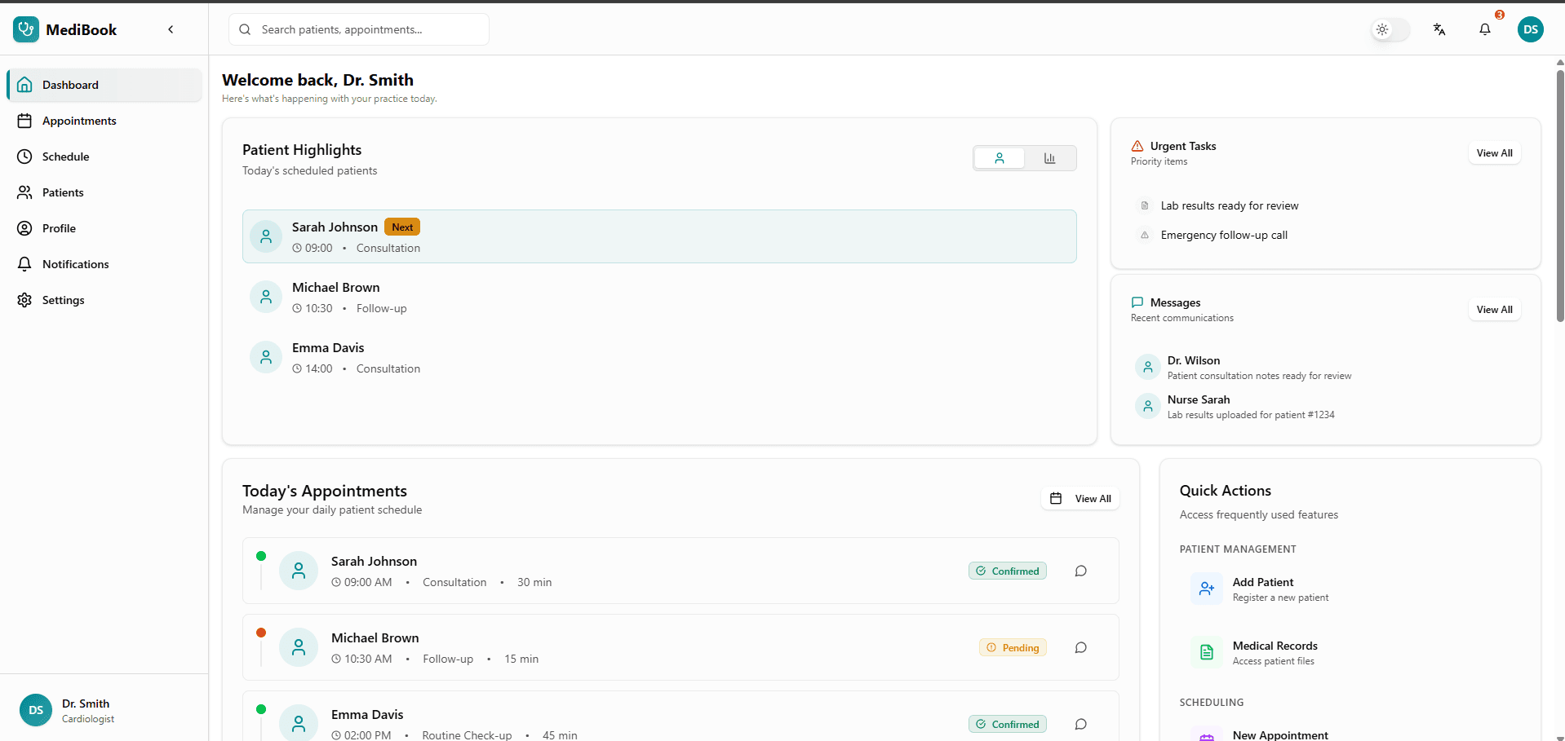Open Lab results ready for review task
The width and height of the screenshot is (1565, 741).
click(1326, 205)
